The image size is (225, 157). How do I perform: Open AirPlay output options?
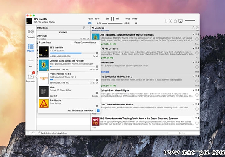(180, 21)
